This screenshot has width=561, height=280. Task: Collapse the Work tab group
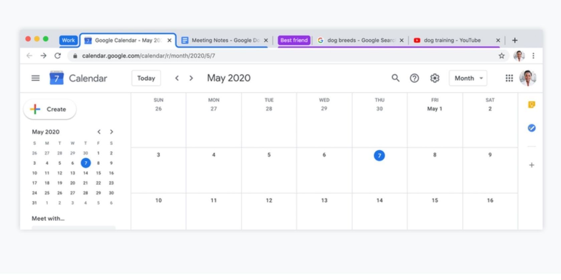click(68, 40)
